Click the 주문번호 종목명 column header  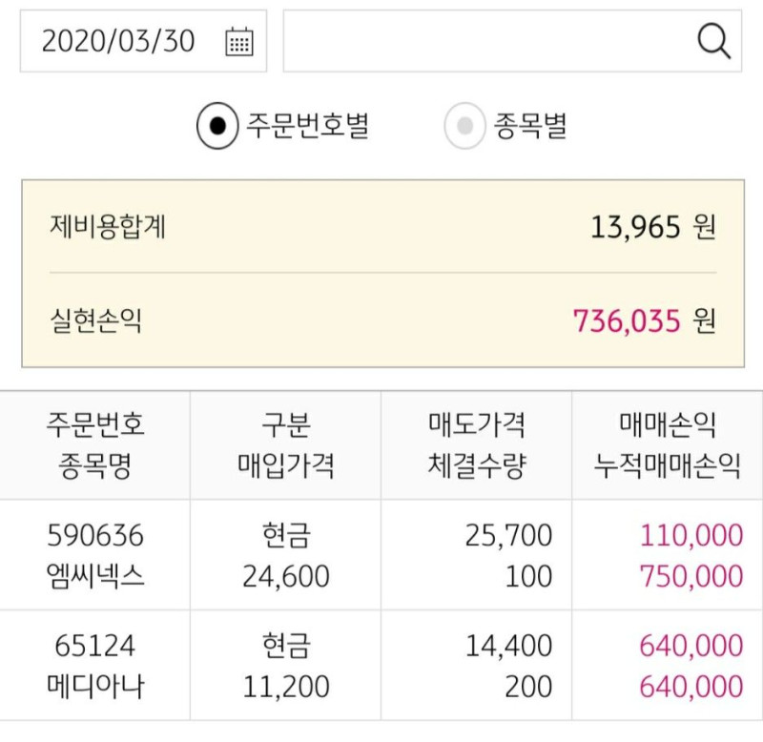tap(95, 445)
